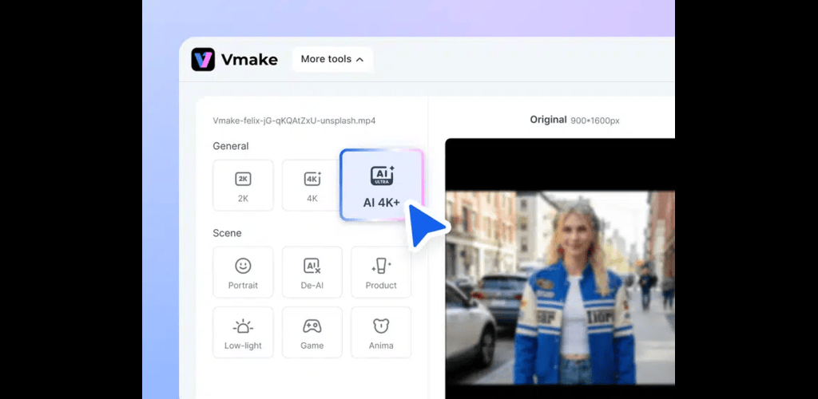This screenshot has width=818, height=399.
Task: Click the uploaded mp4 file name
Action: (x=294, y=120)
